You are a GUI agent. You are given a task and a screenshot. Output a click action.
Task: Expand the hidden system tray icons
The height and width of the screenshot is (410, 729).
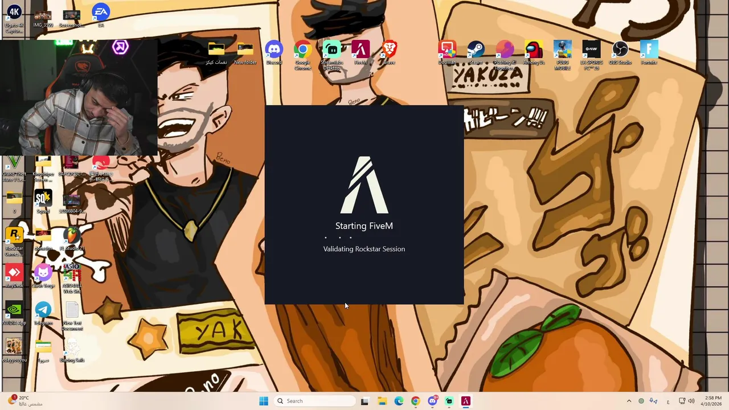(629, 401)
